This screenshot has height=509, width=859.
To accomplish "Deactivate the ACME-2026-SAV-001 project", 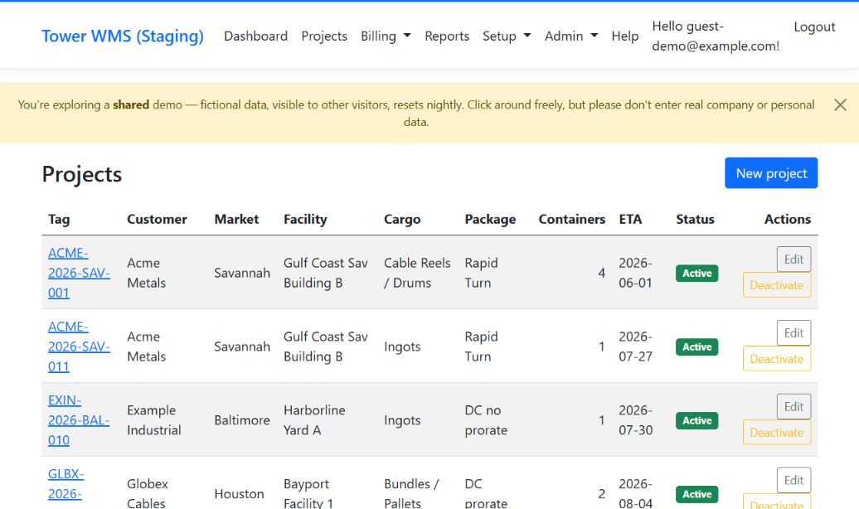I will pyautogui.click(x=777, y=285).
